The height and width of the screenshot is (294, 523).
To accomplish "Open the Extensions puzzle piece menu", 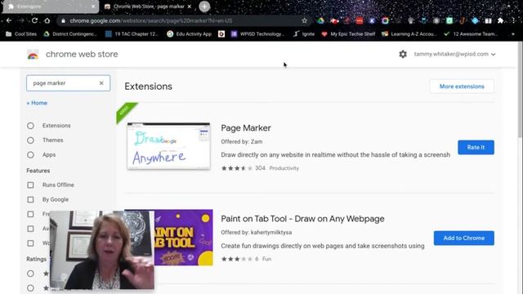I will [x=500, y=20].
